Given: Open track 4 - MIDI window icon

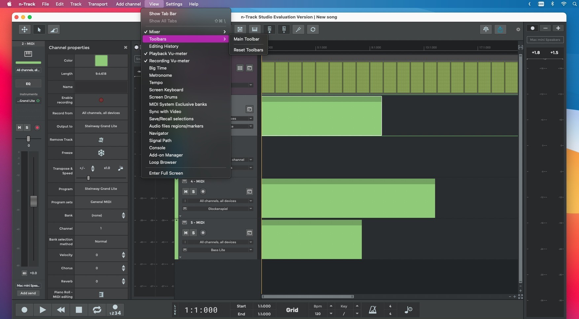Looking at the screenshot, I should [250, 191].
